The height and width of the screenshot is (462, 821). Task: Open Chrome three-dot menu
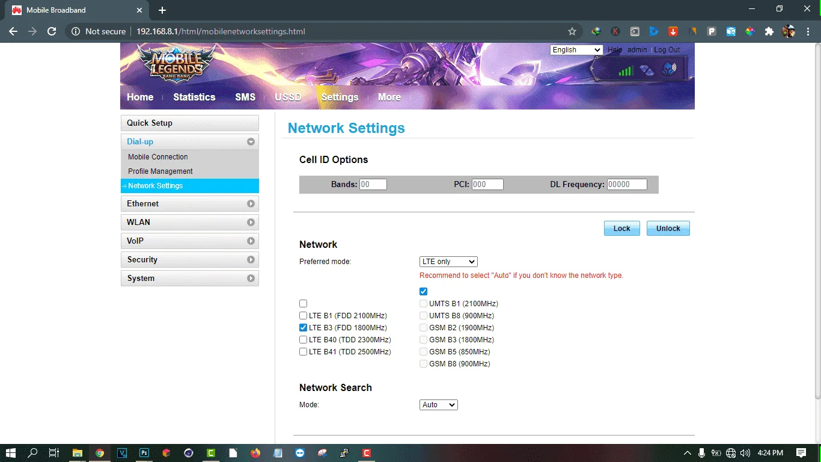tap(808, 31)
